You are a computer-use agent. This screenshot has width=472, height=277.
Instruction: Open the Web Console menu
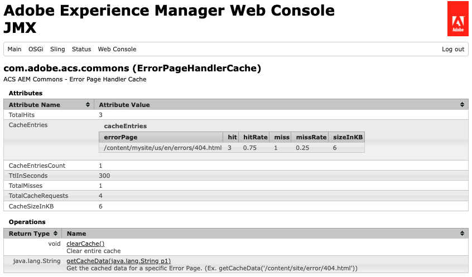[117, 49]
